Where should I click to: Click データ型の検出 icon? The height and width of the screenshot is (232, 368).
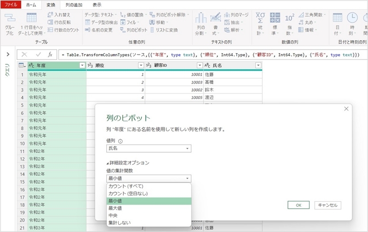pyautogui.click(x=87, y=22)
